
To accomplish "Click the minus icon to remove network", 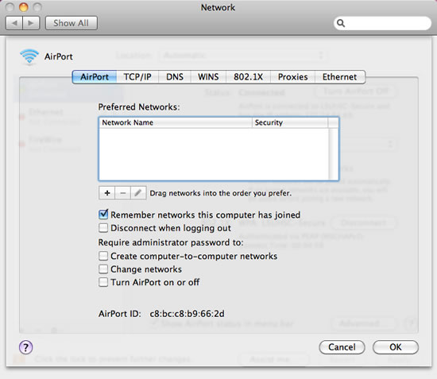I will [x=123, y=193].
